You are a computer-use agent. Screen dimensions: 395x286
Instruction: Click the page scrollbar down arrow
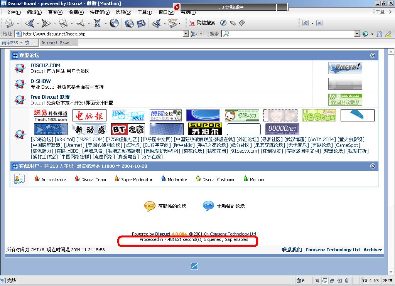(x=391, y=272)
